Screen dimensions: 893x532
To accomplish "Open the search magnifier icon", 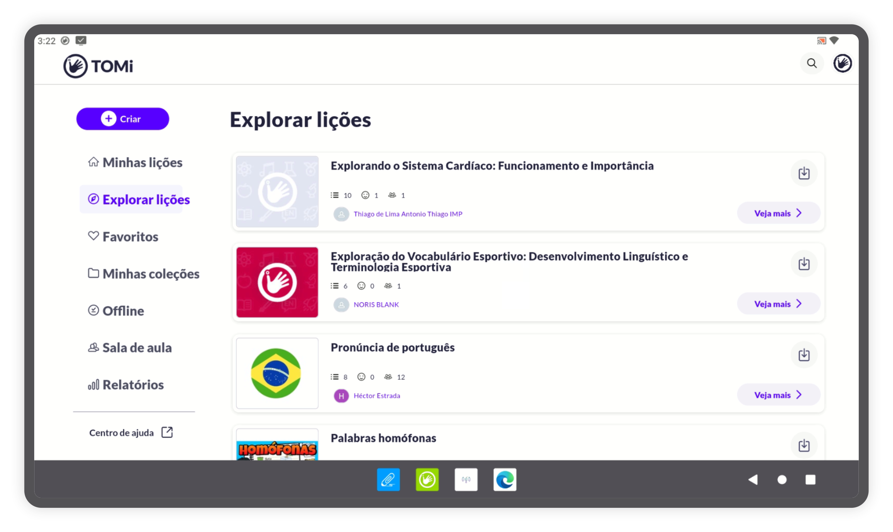I will tap(811, 63).
